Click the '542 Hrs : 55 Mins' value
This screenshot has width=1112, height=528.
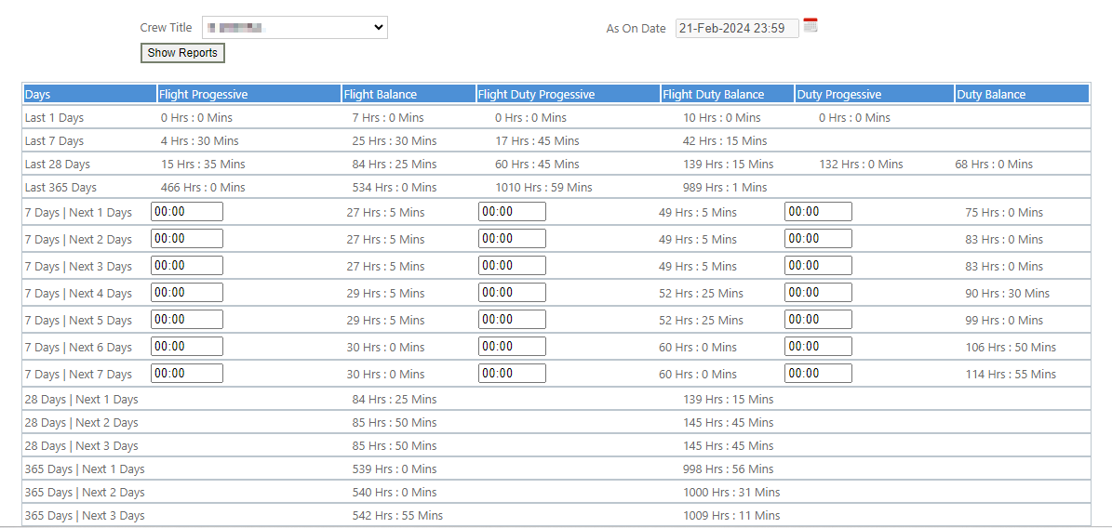tap(397, 516)
